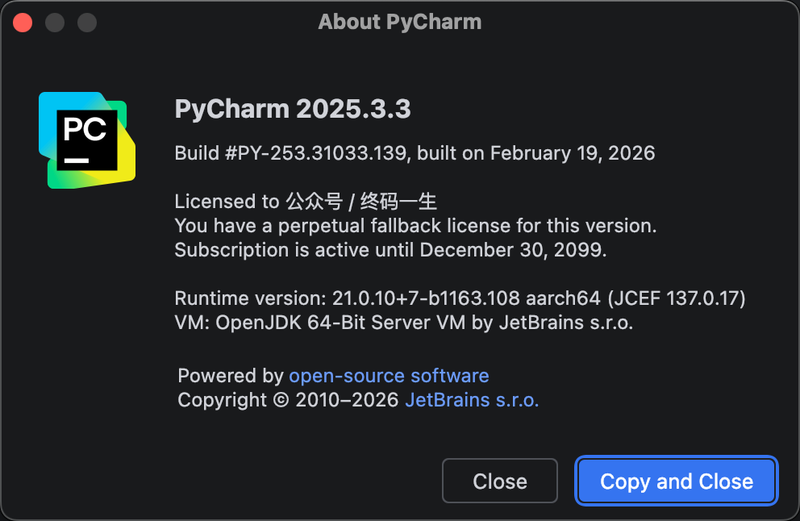Follow the JetBrains s.r.o. copyright link
Screen dimensions: 800x521
coord(472,400)
